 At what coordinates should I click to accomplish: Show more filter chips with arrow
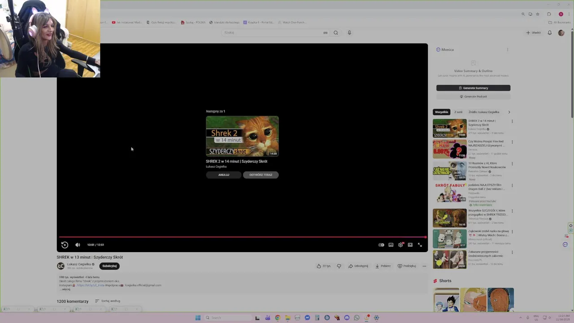(x=509, y=112)
